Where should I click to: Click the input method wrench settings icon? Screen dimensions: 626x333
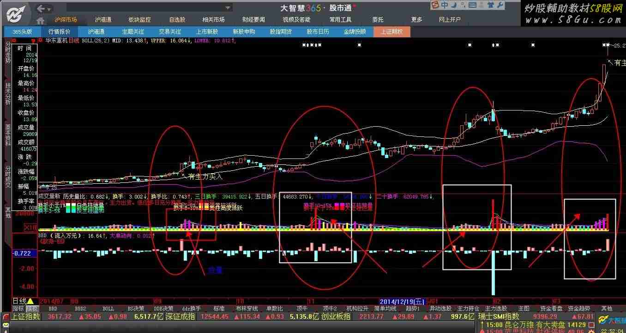point(500,5)
